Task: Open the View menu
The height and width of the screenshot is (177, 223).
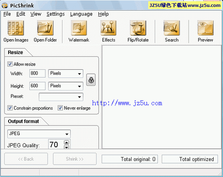Action: point(36,14)
